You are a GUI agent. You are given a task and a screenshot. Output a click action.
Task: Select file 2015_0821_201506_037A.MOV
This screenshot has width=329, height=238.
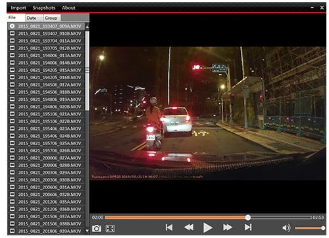click(46, 216)
